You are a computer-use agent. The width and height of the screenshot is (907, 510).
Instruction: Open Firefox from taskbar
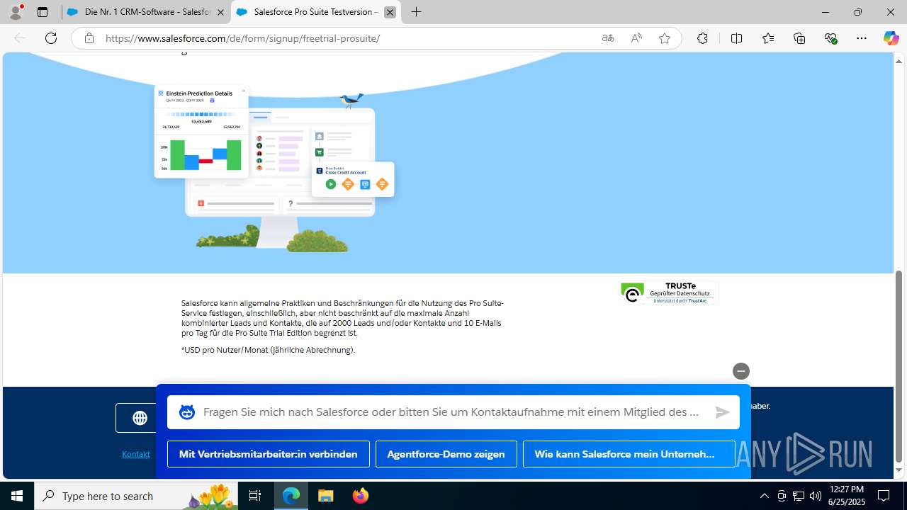pos(360,496)
